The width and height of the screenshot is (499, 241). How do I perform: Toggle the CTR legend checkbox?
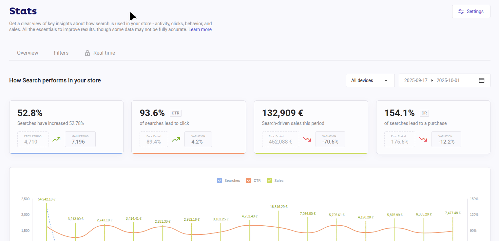click(249, 181)
